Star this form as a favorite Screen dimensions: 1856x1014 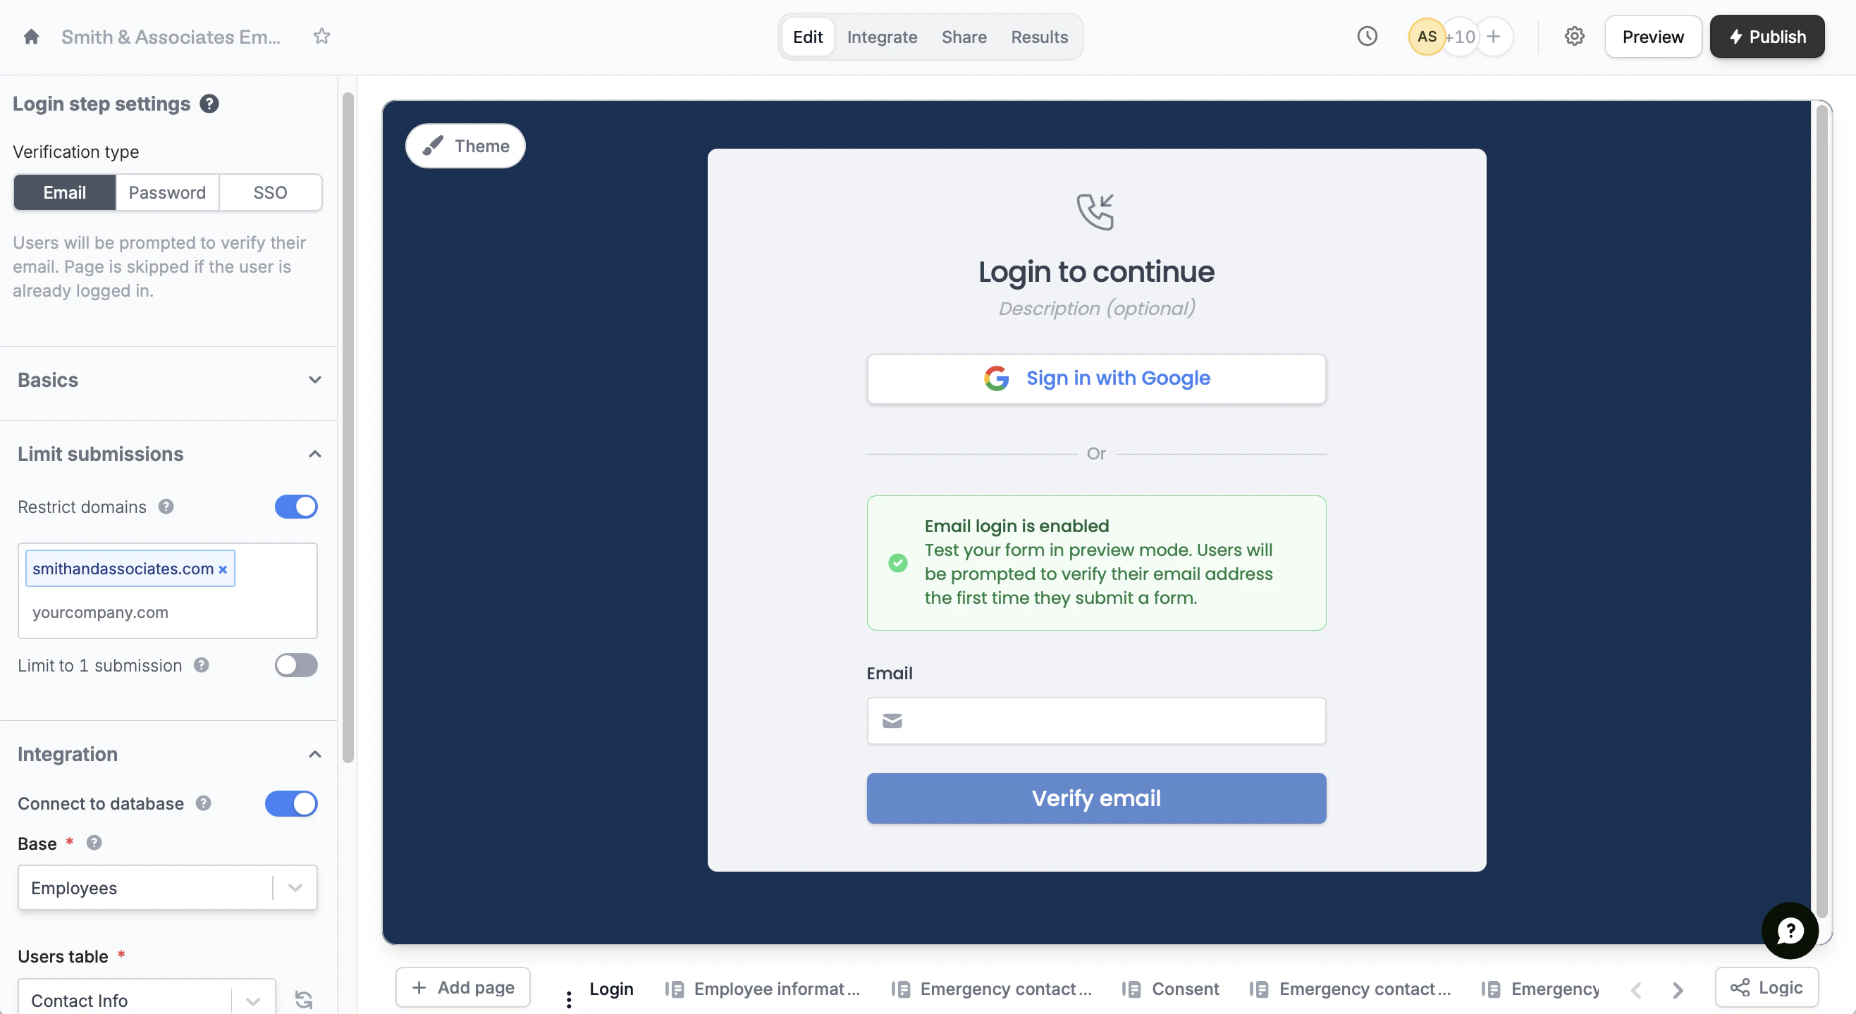321,37
